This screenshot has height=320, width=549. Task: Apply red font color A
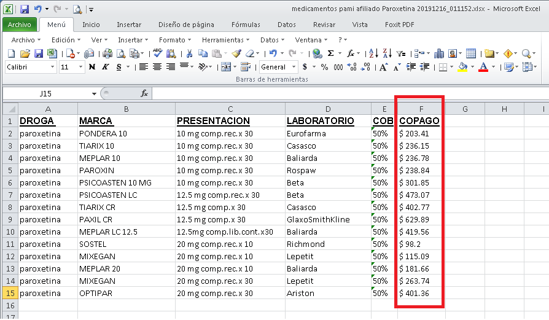tap(483, 67)
